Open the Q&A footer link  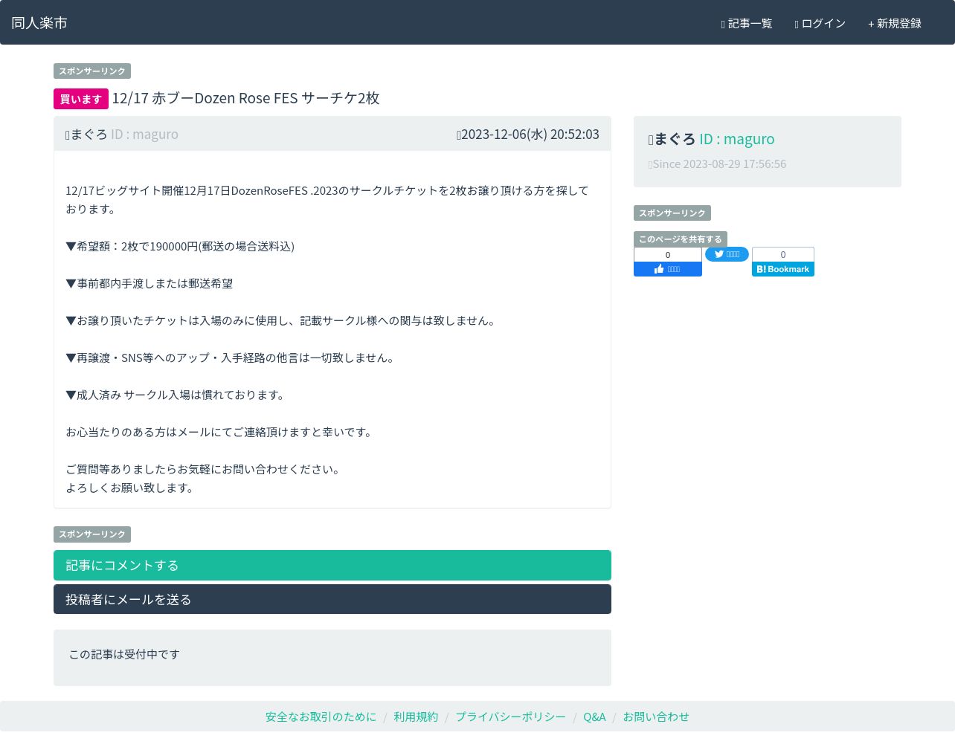(x=594, y=717)
